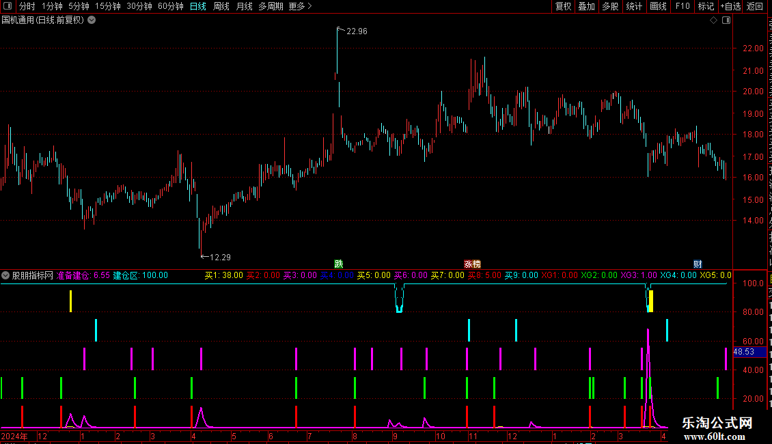The width and height of the screenshot is (772, 444).
Task: Click the 股朋指标网 indicator name
Action: pos(33,276)
